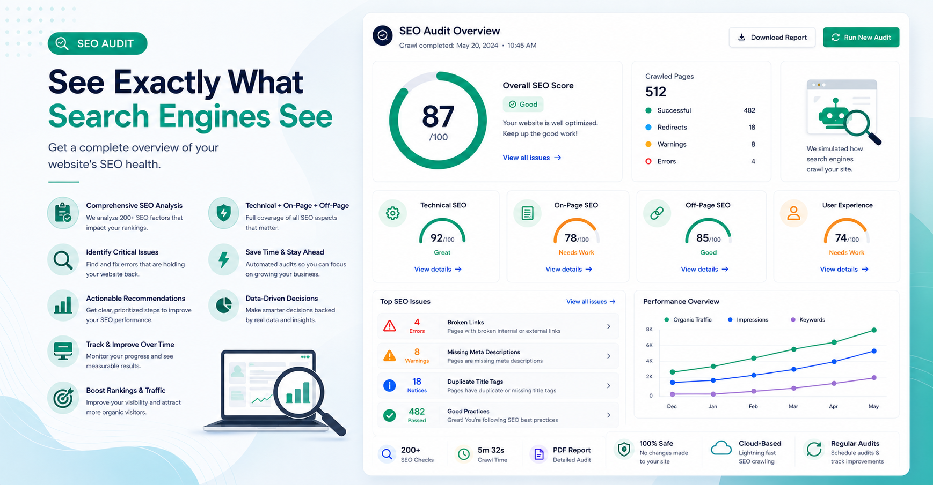
Task: Select the Redirects 18 row
Action: pos(700,127)
